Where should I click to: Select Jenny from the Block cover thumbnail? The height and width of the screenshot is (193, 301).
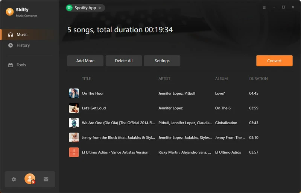click(x=74, y=137)
